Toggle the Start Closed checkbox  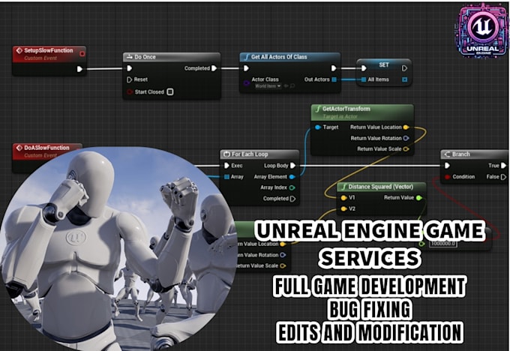coord(169,91)
